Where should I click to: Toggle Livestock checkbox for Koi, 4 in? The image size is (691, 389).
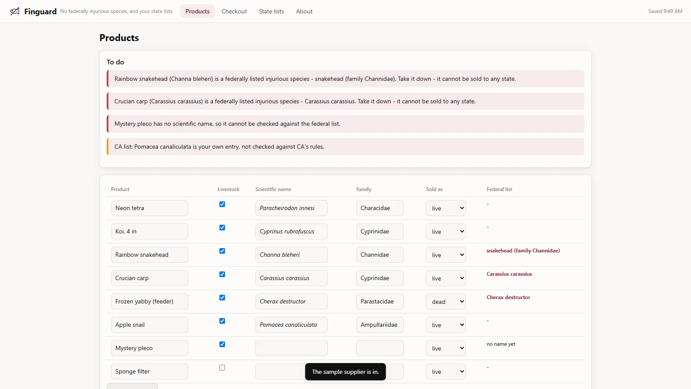click(x=222, y=228)
